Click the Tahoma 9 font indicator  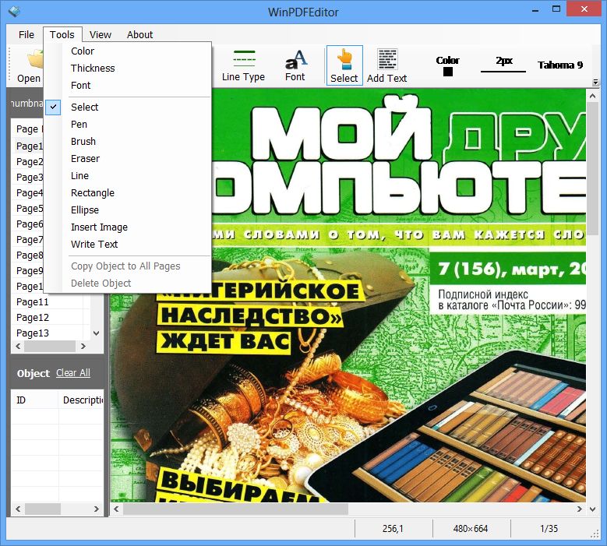[x=560, y=65]
